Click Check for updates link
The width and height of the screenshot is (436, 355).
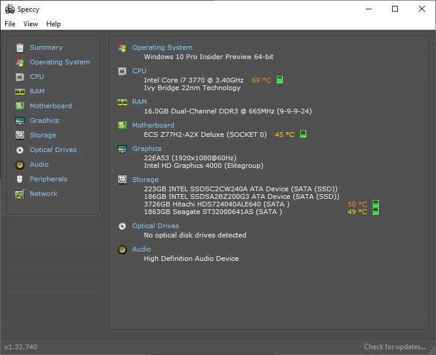(395, 347)
